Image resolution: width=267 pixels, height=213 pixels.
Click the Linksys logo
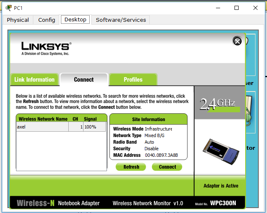[46, 48]
